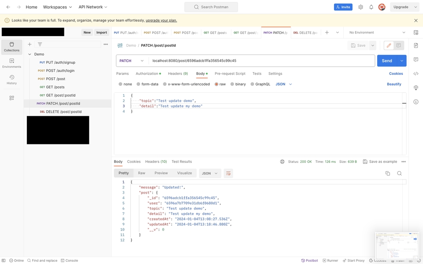Click the Send button
Viewport: 423px width, 264px height.
tap(387, 61)
